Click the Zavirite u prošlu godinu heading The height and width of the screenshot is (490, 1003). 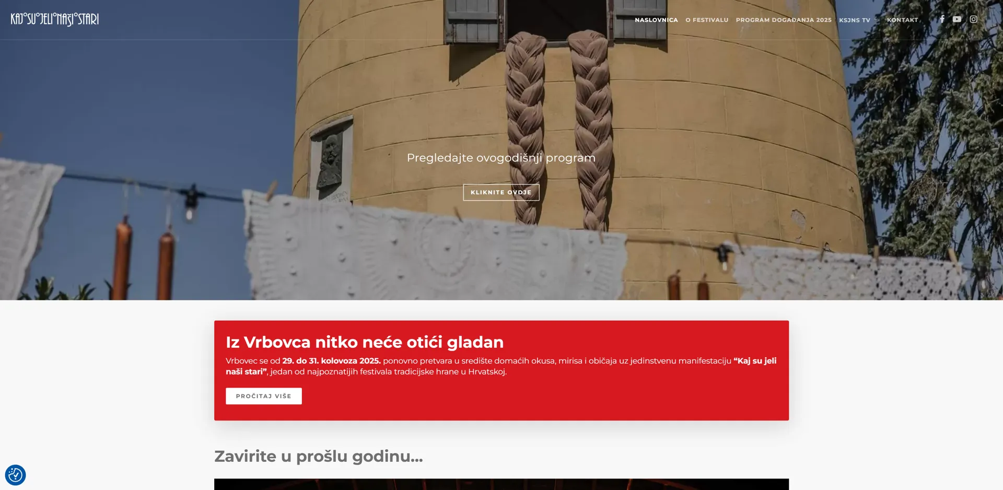click(318, 456)
